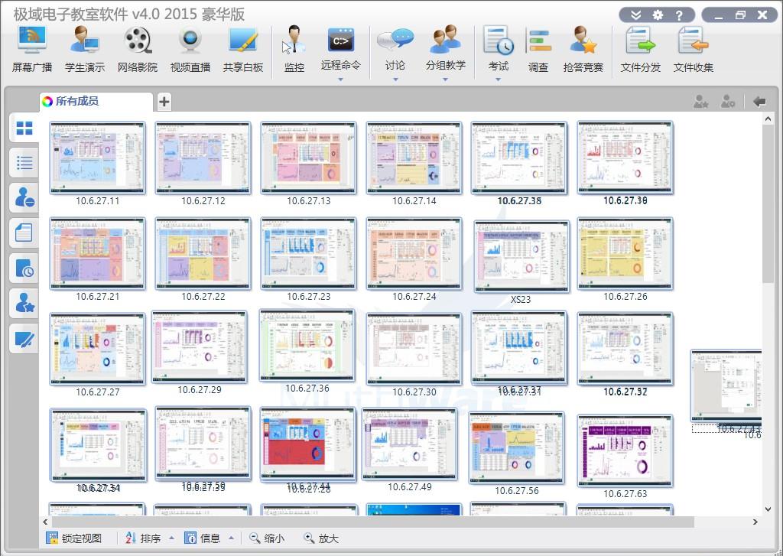Launch 网络影院 network cinema

[138, 47]
